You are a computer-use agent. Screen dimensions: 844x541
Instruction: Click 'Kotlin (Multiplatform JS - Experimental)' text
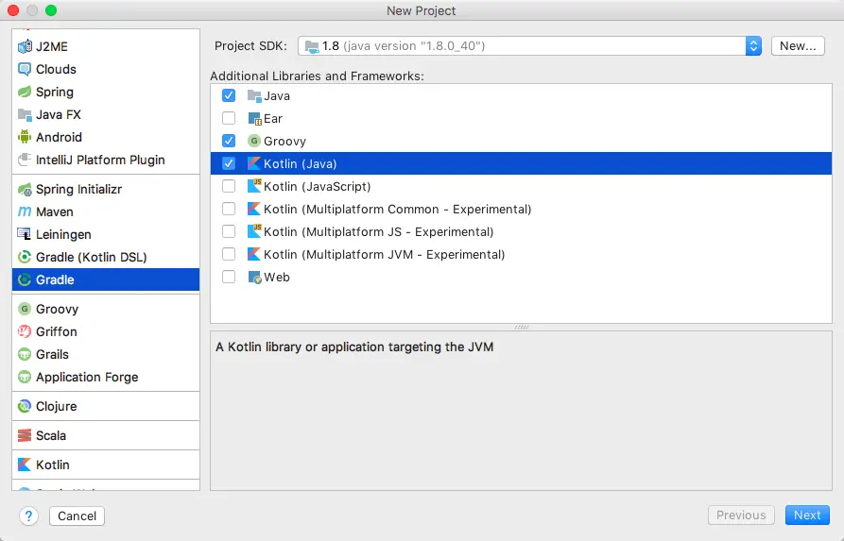coord(378,231)
